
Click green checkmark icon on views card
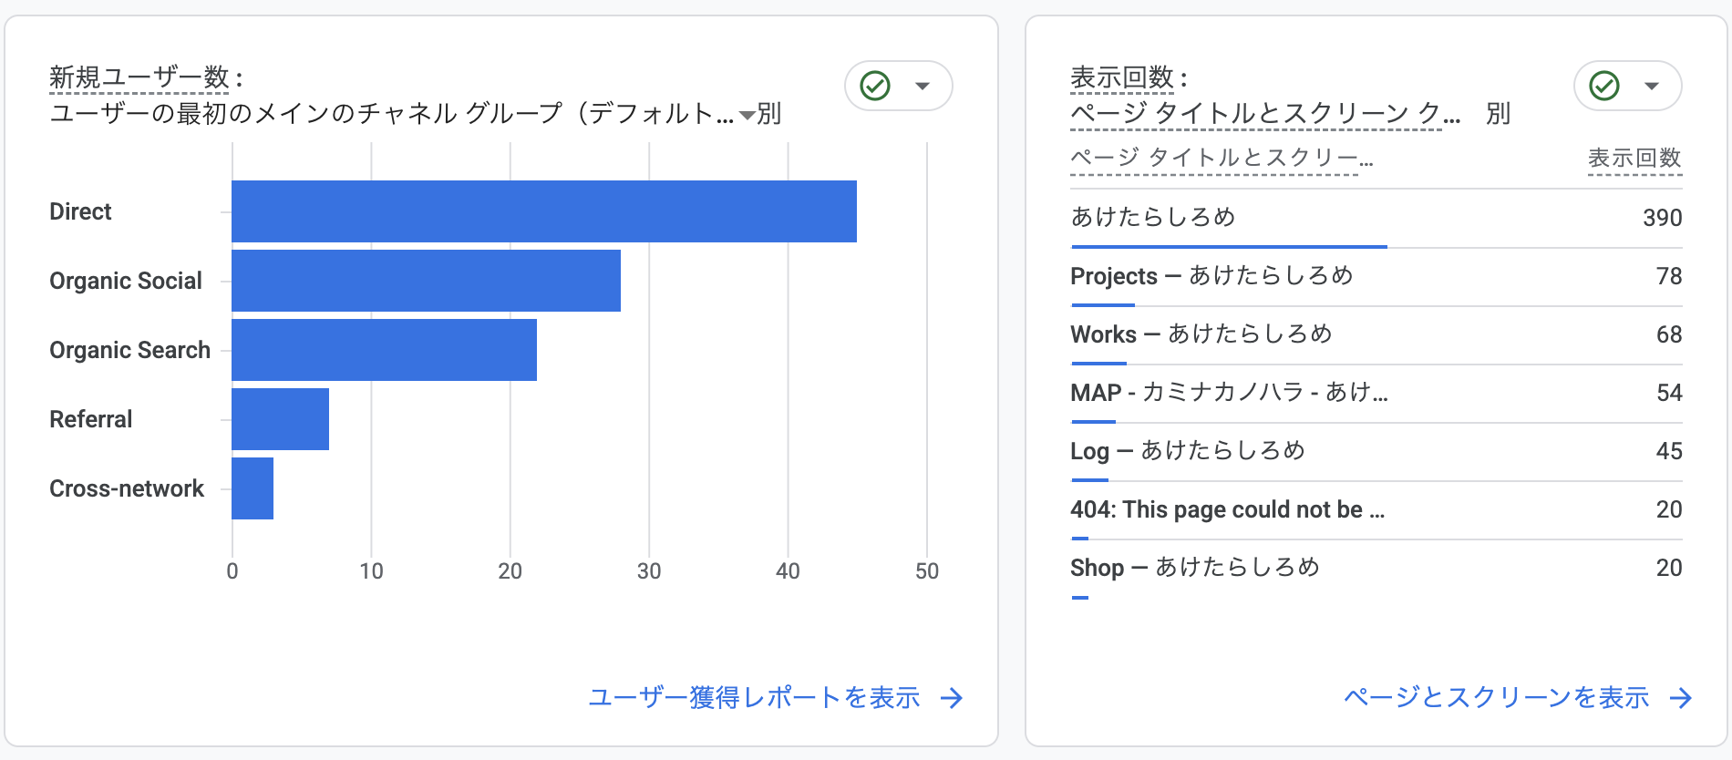tap(1604, 86)
